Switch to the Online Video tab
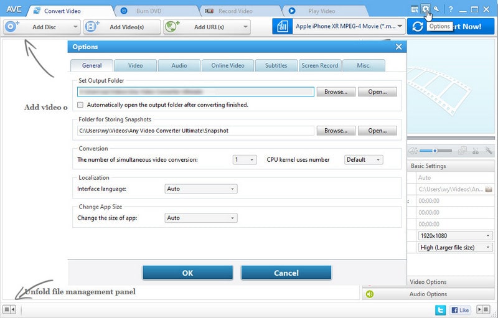Image resolution: width=498 pixels, height=318 pixels. pos(228,66)
